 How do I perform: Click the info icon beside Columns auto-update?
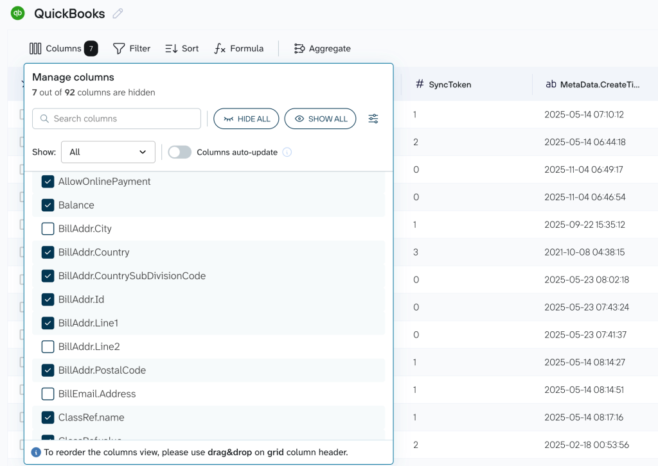286,152
